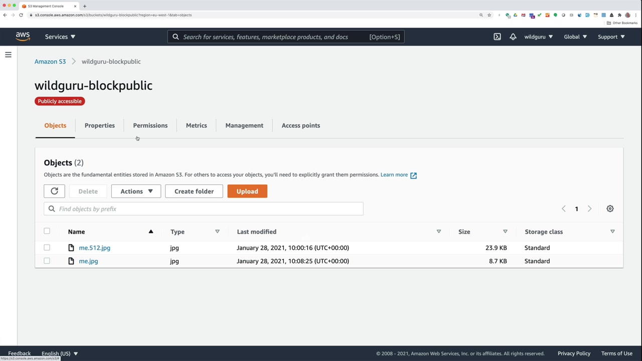642x361 pixels.
Task: Click the 23.9 KB size cell
Action: (x=496, y=248)
